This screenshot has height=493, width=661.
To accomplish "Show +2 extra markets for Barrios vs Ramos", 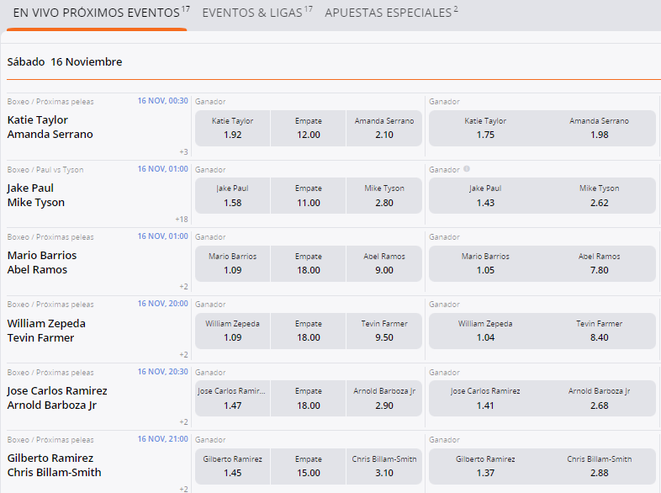I will tap(182, 286).
